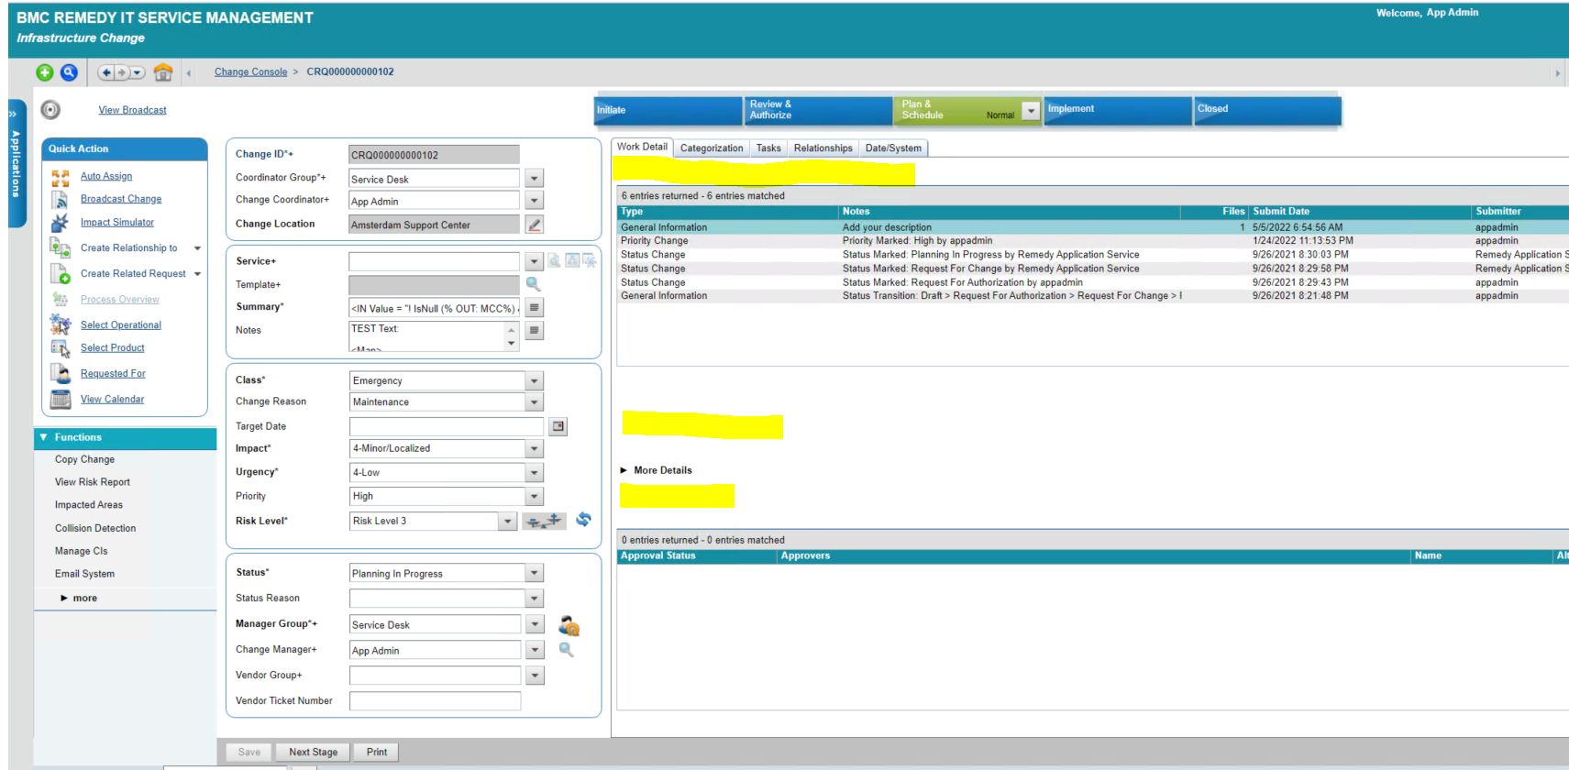The image size is (1569, 770).
Task: Expand the Applications side flyout
Action: tap(16, 162)
